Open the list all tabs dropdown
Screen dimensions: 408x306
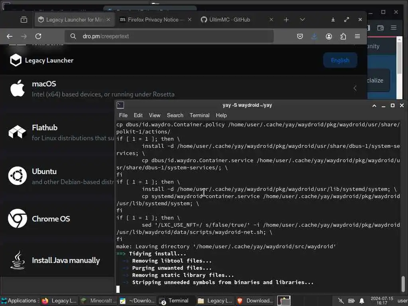[302, 20]
